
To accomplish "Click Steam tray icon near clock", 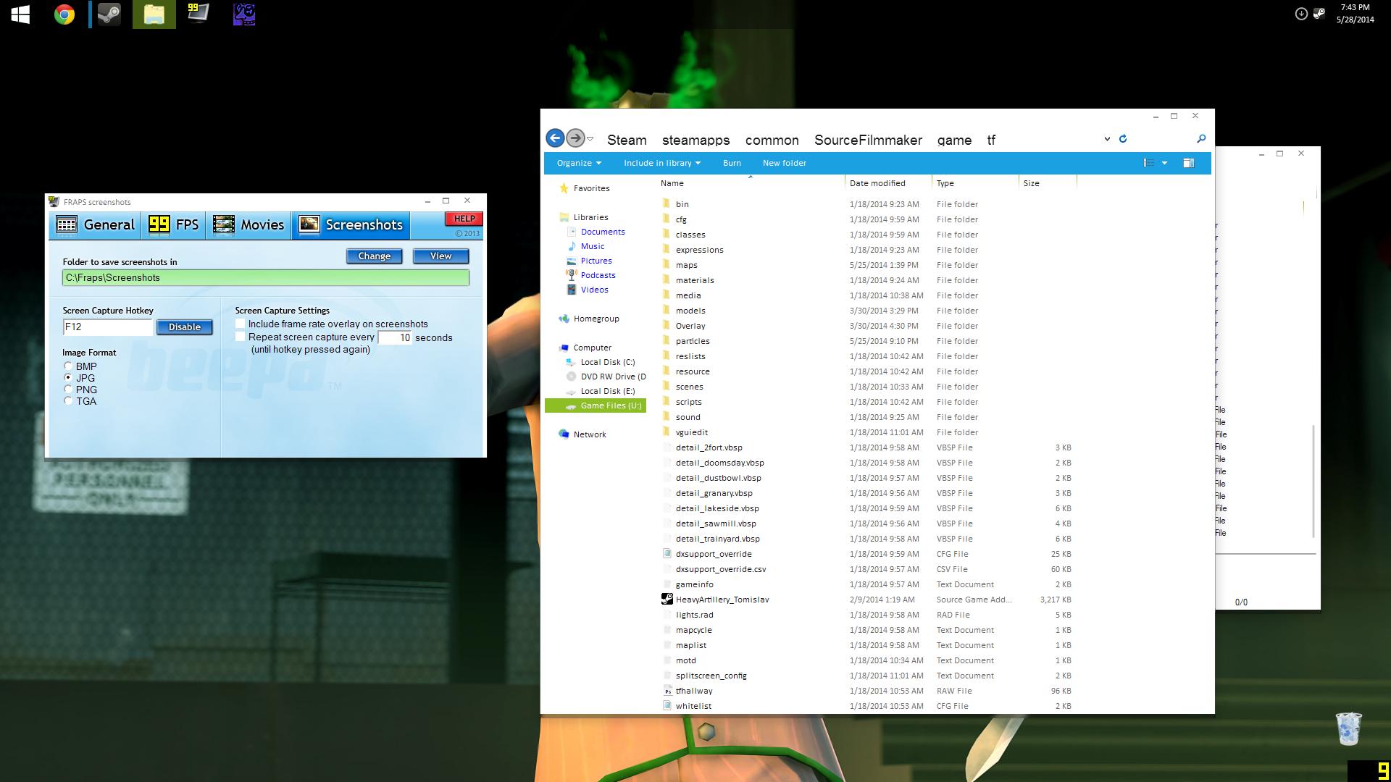I will [x=1319, y=13].
